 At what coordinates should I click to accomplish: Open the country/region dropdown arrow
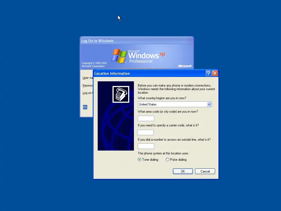(x=209, y=104)
